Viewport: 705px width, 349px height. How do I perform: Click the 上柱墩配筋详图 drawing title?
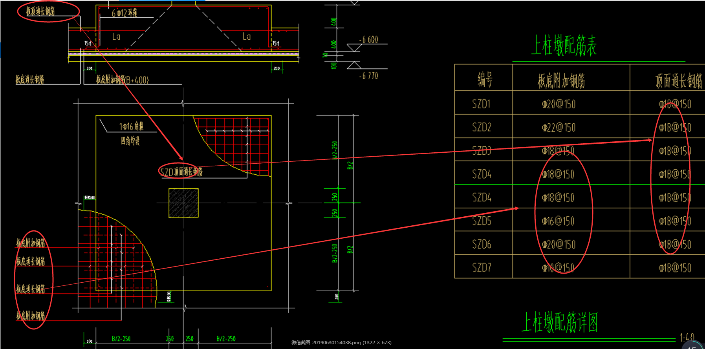[x=560, y=322]
